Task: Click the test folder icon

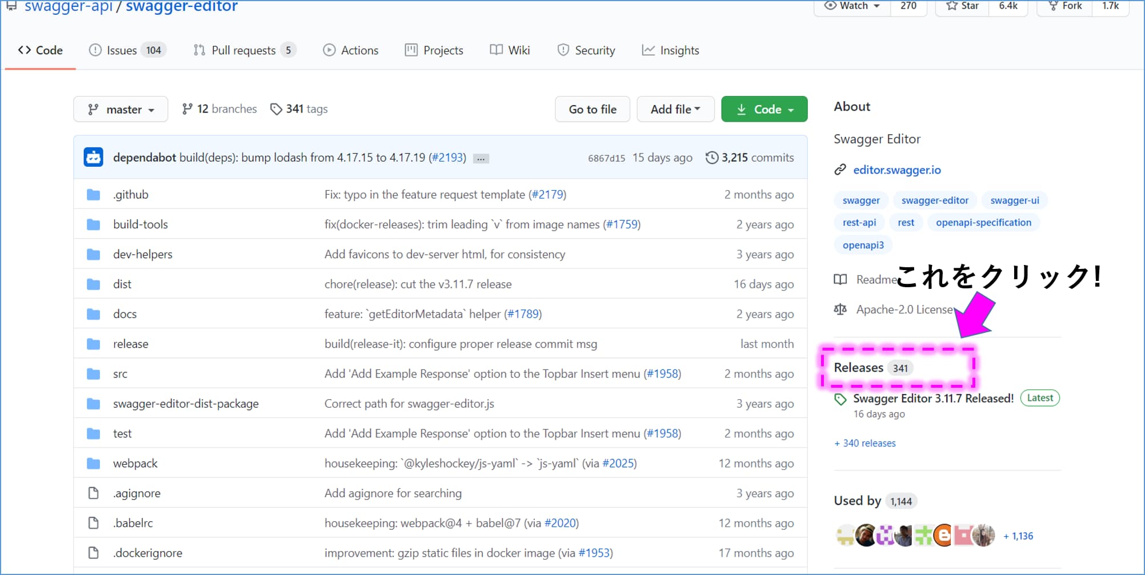Action: coord(93,433)
